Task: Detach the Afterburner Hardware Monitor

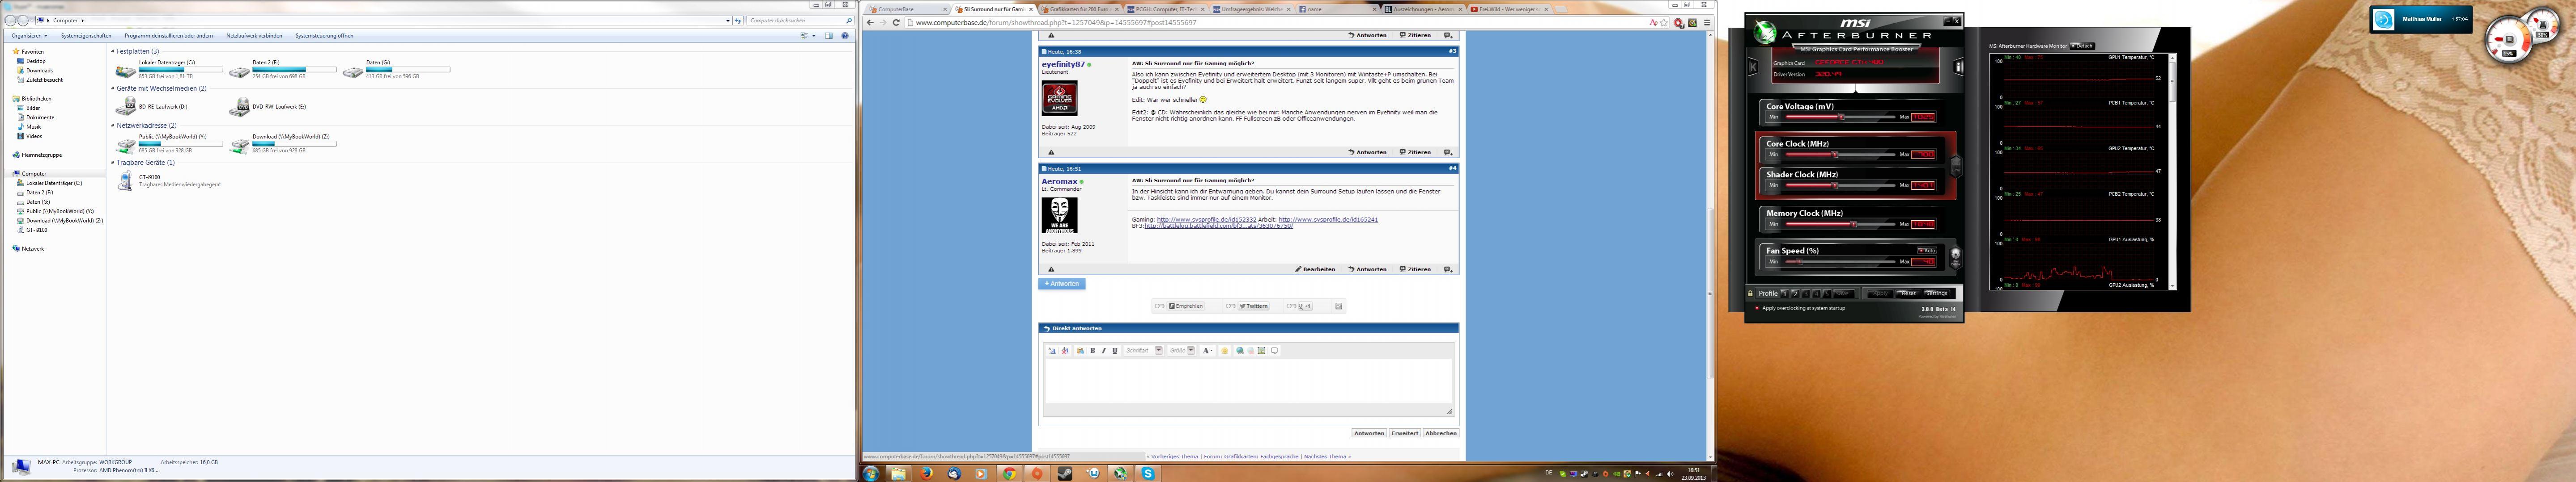Action: (2082, 46)
